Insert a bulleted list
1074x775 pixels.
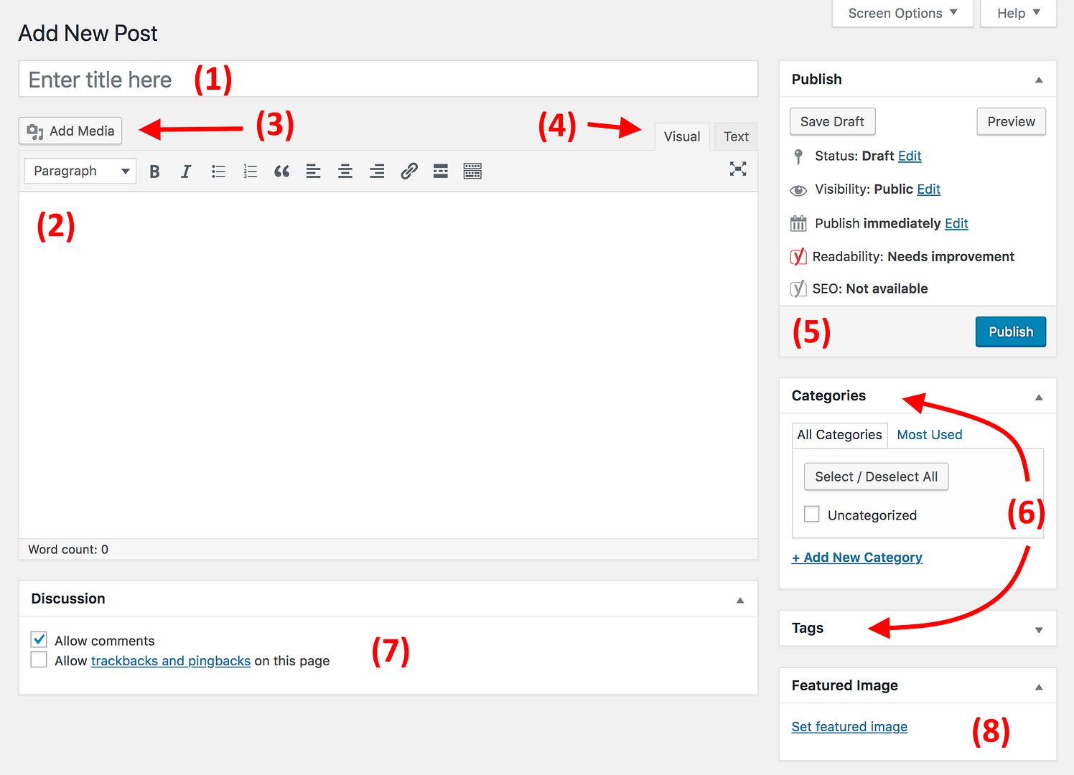(218, 171)
